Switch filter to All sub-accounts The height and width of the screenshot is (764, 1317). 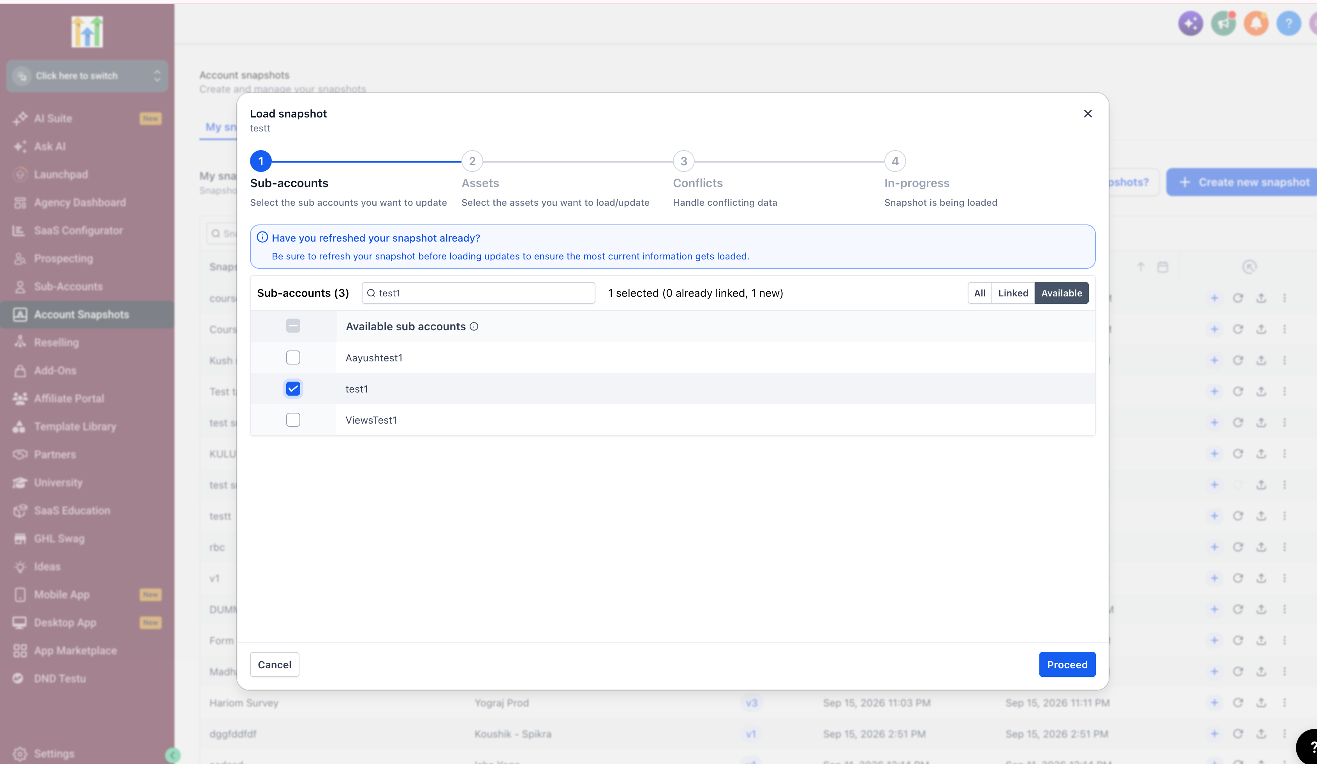coord(979,293)
